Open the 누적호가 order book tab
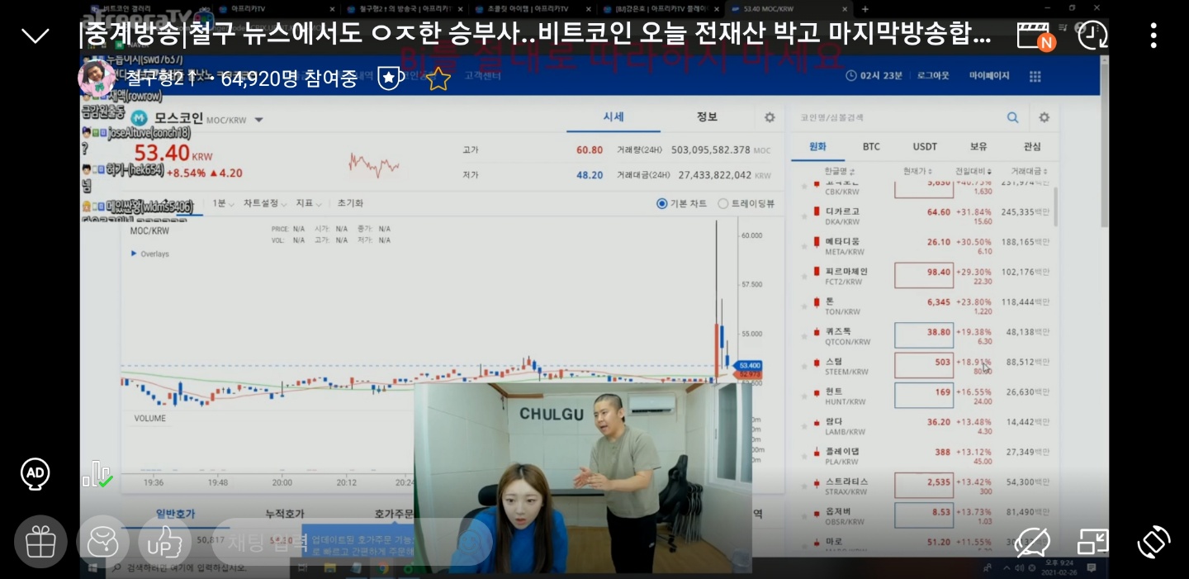Viewport: 1189px width, 579px height. [x=284, y=514]
